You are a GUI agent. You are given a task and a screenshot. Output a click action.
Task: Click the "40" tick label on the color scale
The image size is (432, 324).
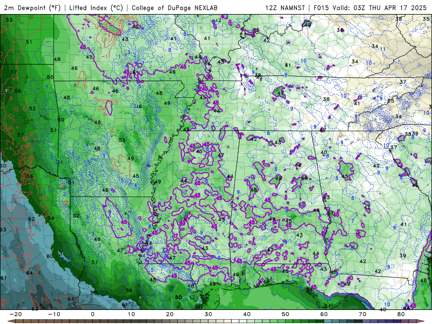pos(247,314)
